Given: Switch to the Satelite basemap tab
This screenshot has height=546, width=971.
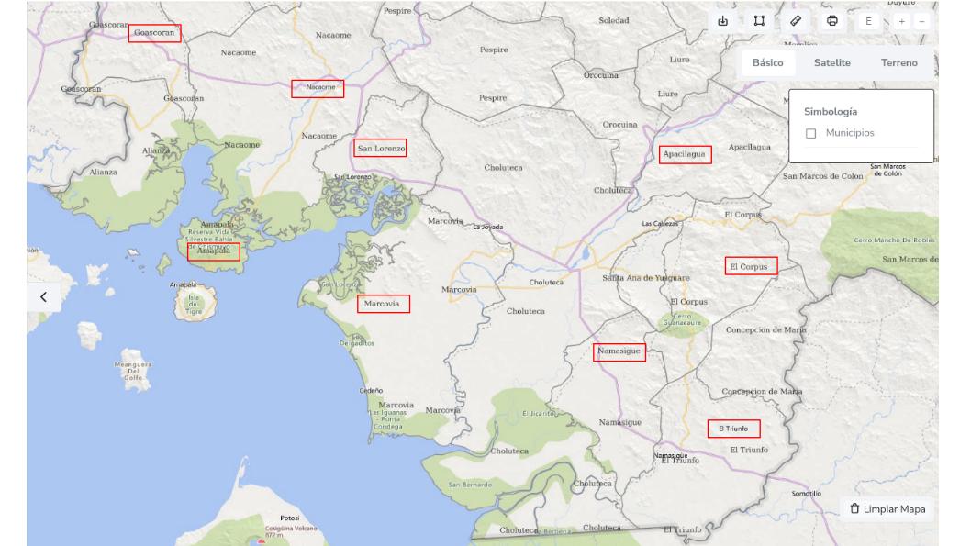Looking at the screenshot, I should 831,62.
